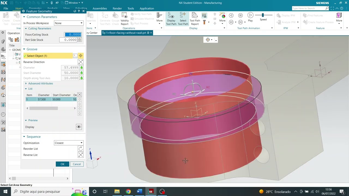Open the Assemblies tab
349x196 pixels.
click(100, 8)
